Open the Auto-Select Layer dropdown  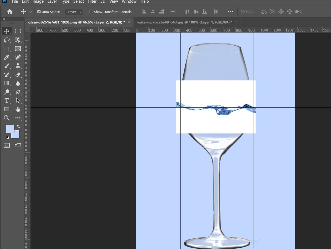pos(74,12)
